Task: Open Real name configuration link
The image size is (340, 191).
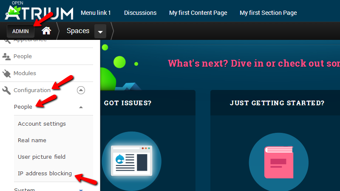Action: [x=32, y=140]
